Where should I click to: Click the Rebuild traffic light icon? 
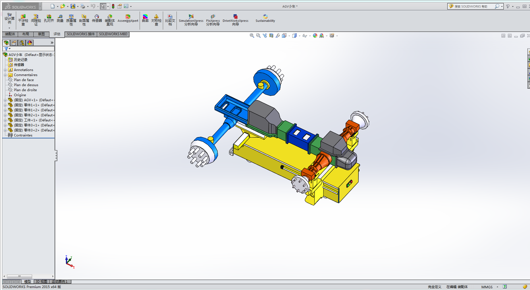113,6
